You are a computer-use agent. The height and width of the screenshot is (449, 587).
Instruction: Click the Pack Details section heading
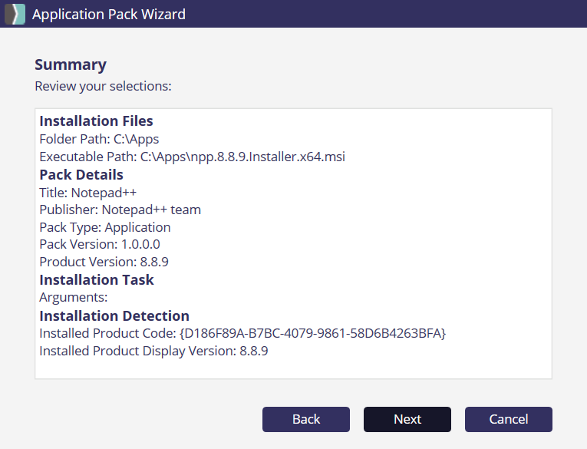[81, 174]
